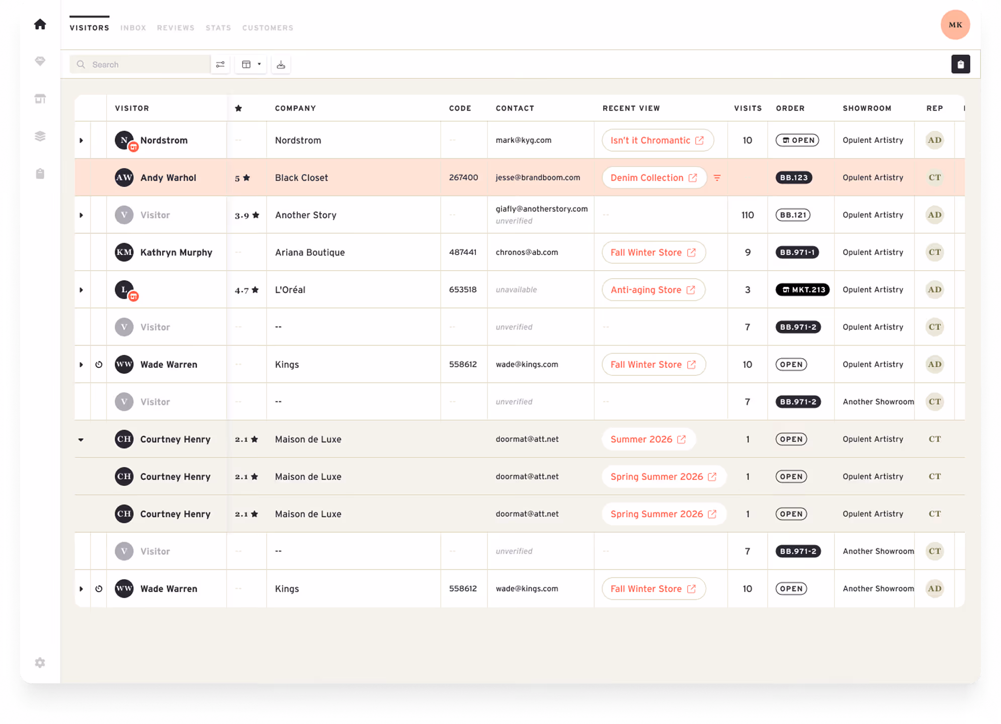1001x724 pixels.
Task: Click the filter icon in Andy Warhol row
Action: click(x=717, y=178)
